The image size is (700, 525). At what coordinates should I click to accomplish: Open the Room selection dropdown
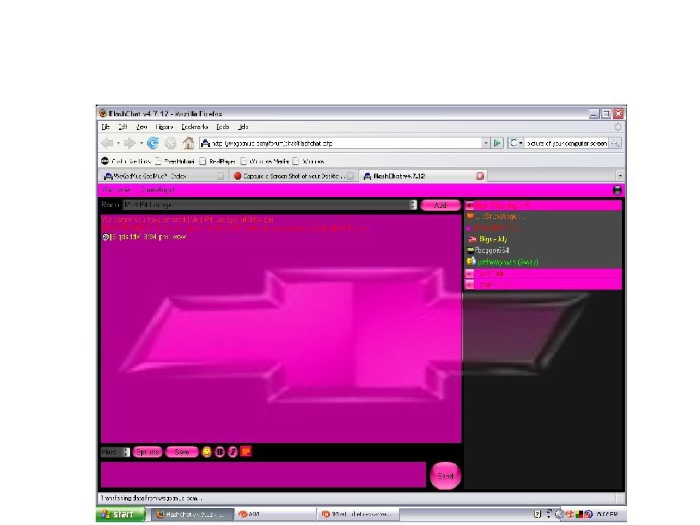click(413, 204)
